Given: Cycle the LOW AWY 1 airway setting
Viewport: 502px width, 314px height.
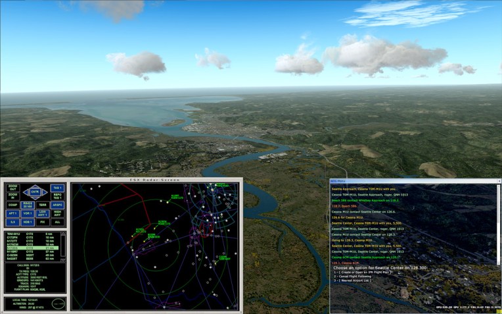Looking at the screenshot, I should pyautogui.click(x=43, y=213).
